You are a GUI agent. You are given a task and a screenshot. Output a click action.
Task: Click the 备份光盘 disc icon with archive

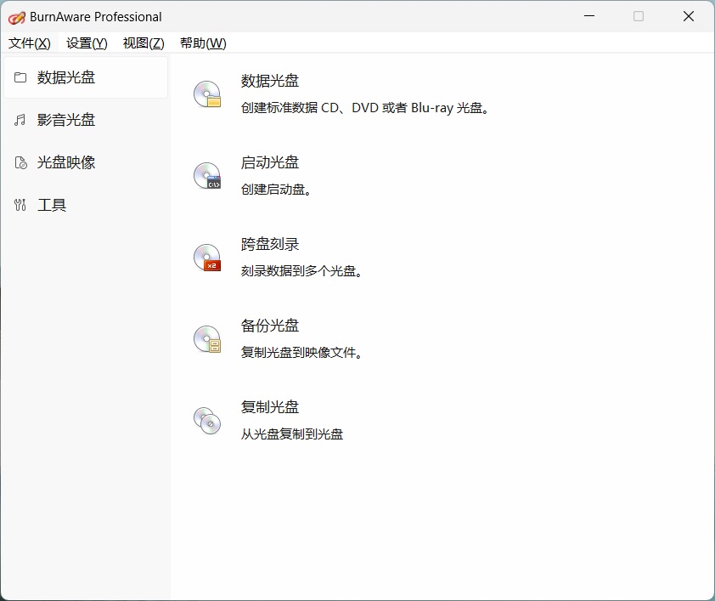pos(207,339)
